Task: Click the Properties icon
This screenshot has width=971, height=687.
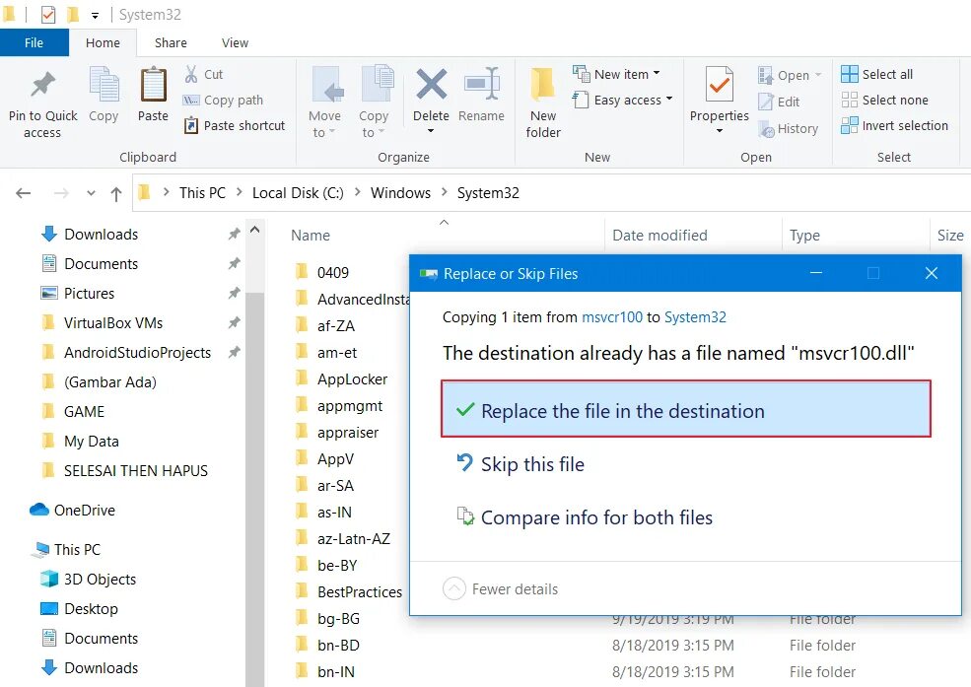Action: (x=720, y=84)
